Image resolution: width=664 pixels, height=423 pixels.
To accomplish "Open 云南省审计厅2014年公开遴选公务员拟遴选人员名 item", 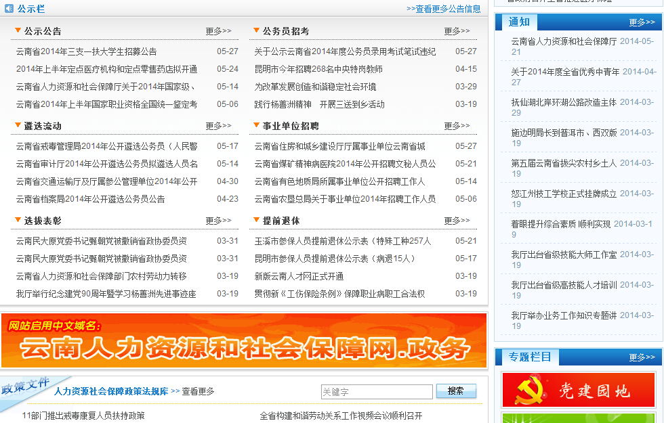I will pyautogui.click(x=107, y=164).
